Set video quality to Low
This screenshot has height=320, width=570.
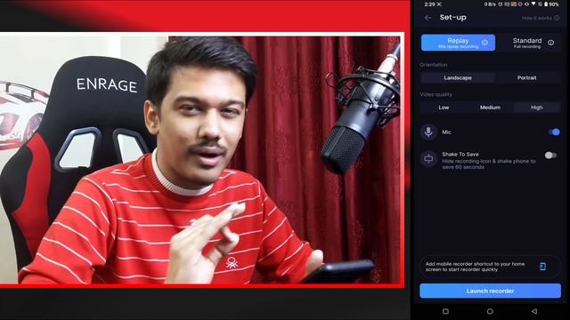click(x=444, y=108)
